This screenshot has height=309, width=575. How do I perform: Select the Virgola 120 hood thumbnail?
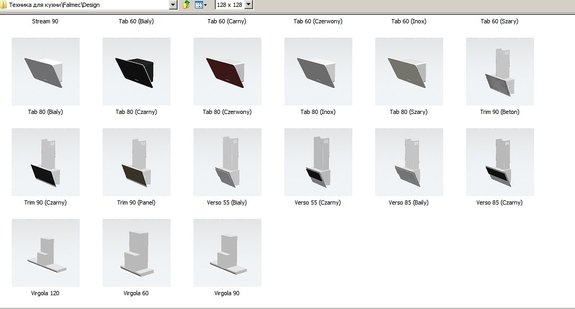(46, 253)
